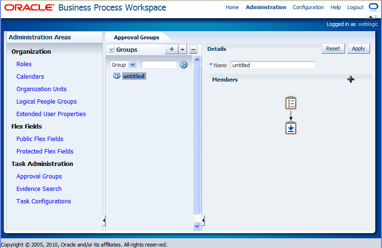382x248 pixels.
Task: Click the group search text field
Action: (x=159, y=65)
